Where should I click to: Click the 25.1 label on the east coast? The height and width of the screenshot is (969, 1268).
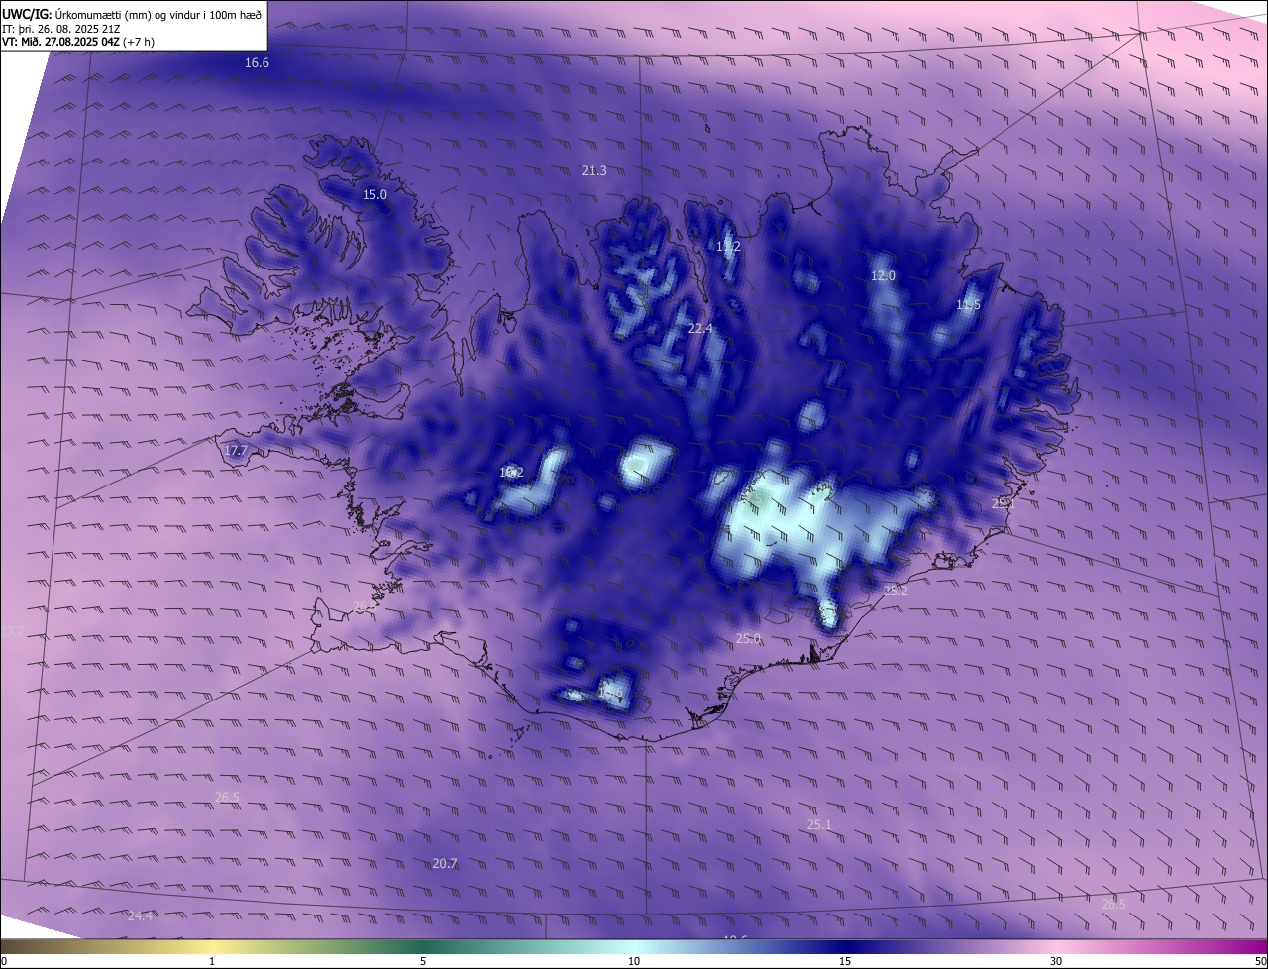click(x=1004, y=504)
